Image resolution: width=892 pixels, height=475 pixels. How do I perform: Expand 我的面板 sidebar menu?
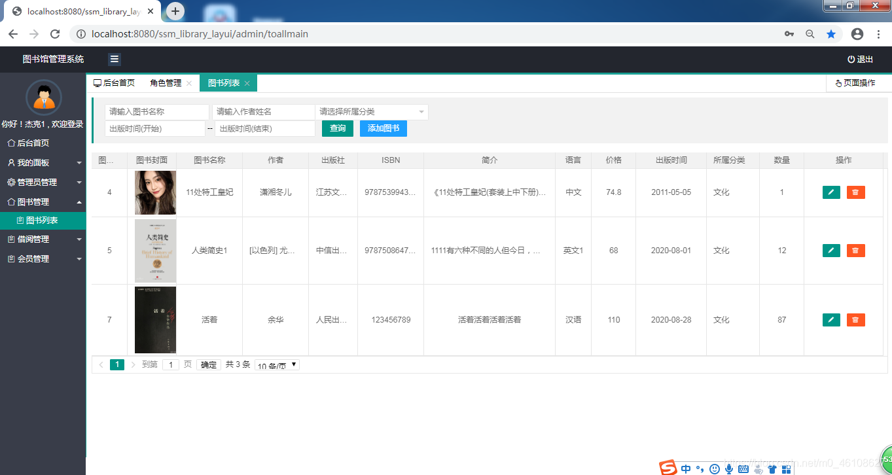(43, 163)
